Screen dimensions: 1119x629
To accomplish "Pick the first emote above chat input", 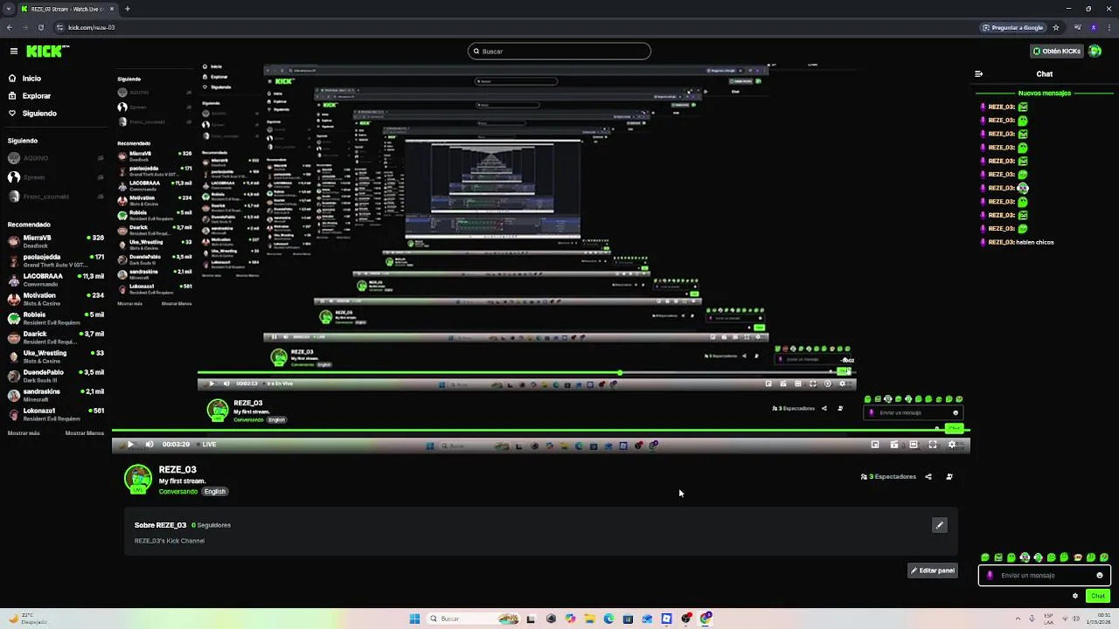I will [985, 557].
